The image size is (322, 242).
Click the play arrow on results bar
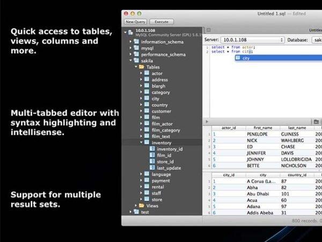pyautogui.click(x=207, y=122)
